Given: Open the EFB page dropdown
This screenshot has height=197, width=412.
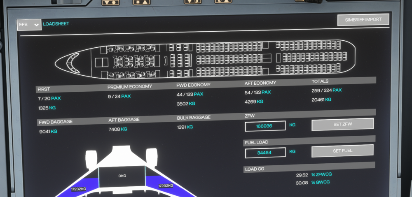Looking at the screenshot, I should click(29, 25).
